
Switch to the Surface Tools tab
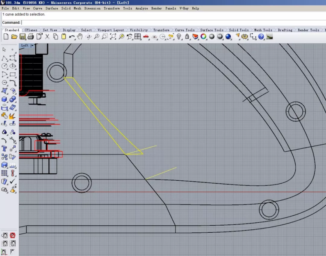(212, 30)
